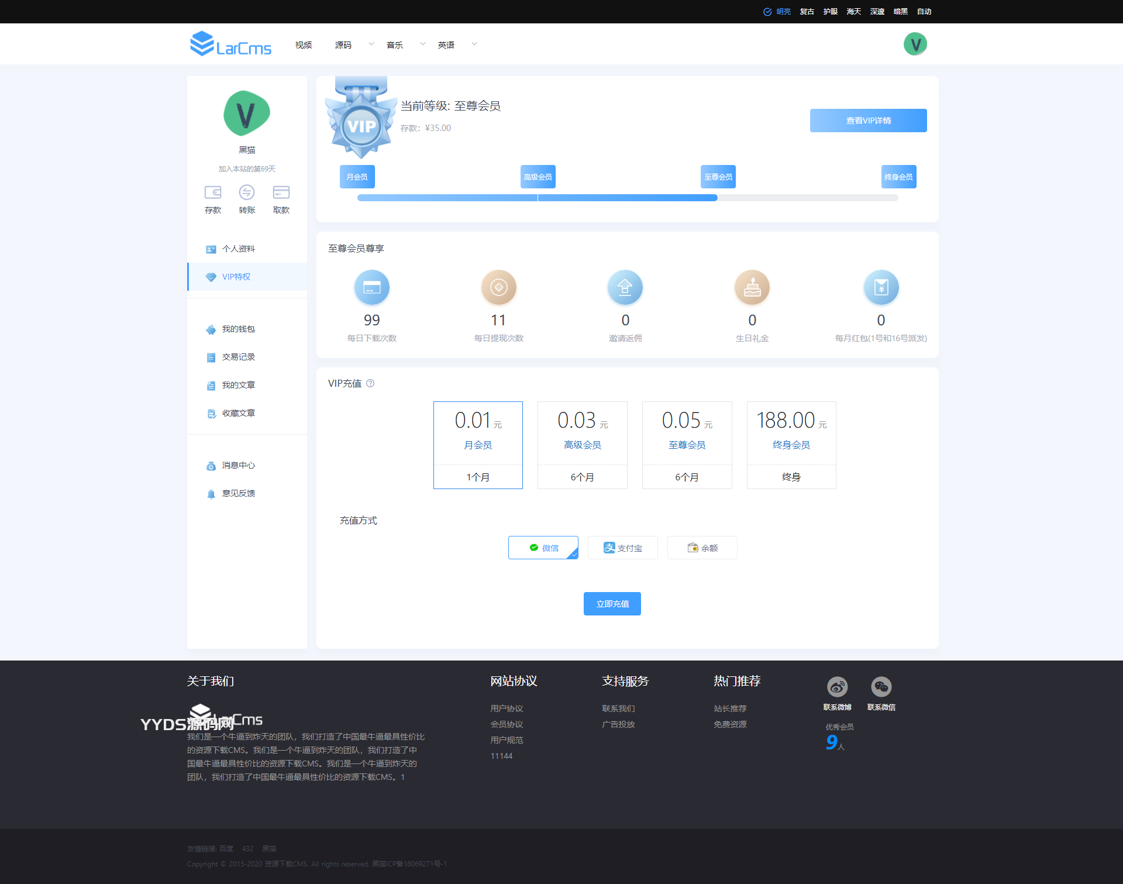
Task: Select 微信 as payment method
Action: 543,548
